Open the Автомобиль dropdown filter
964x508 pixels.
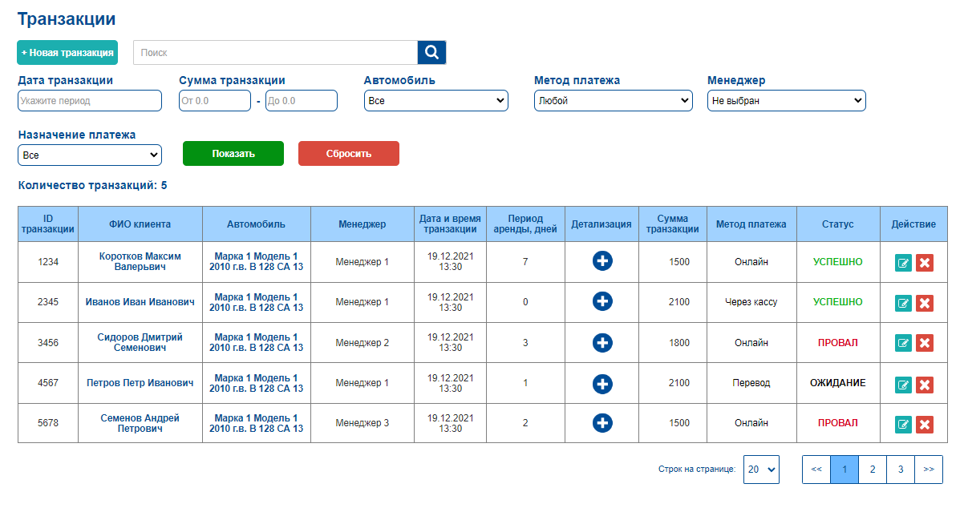pos(436,101)
